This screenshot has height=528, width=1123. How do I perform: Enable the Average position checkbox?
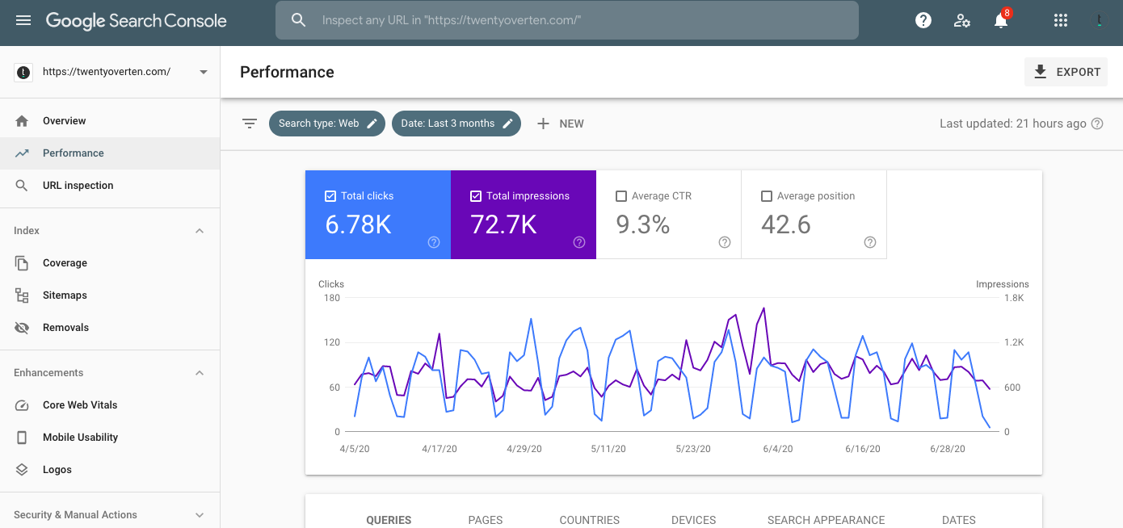(x=767, y=196)
